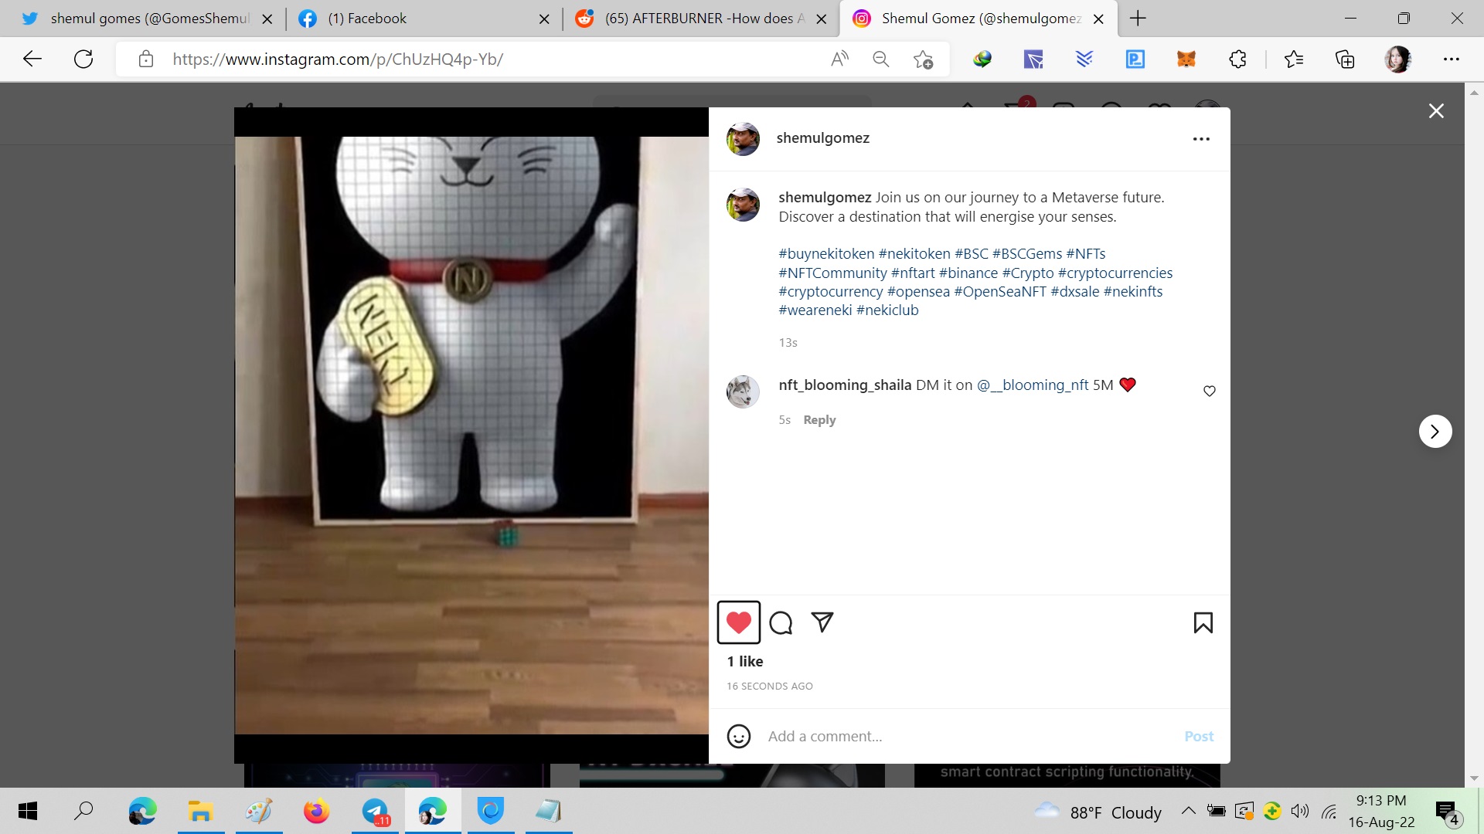Show hidden system tray icons
This screenshot has width=1484, height=834.
coord(1189,811)
